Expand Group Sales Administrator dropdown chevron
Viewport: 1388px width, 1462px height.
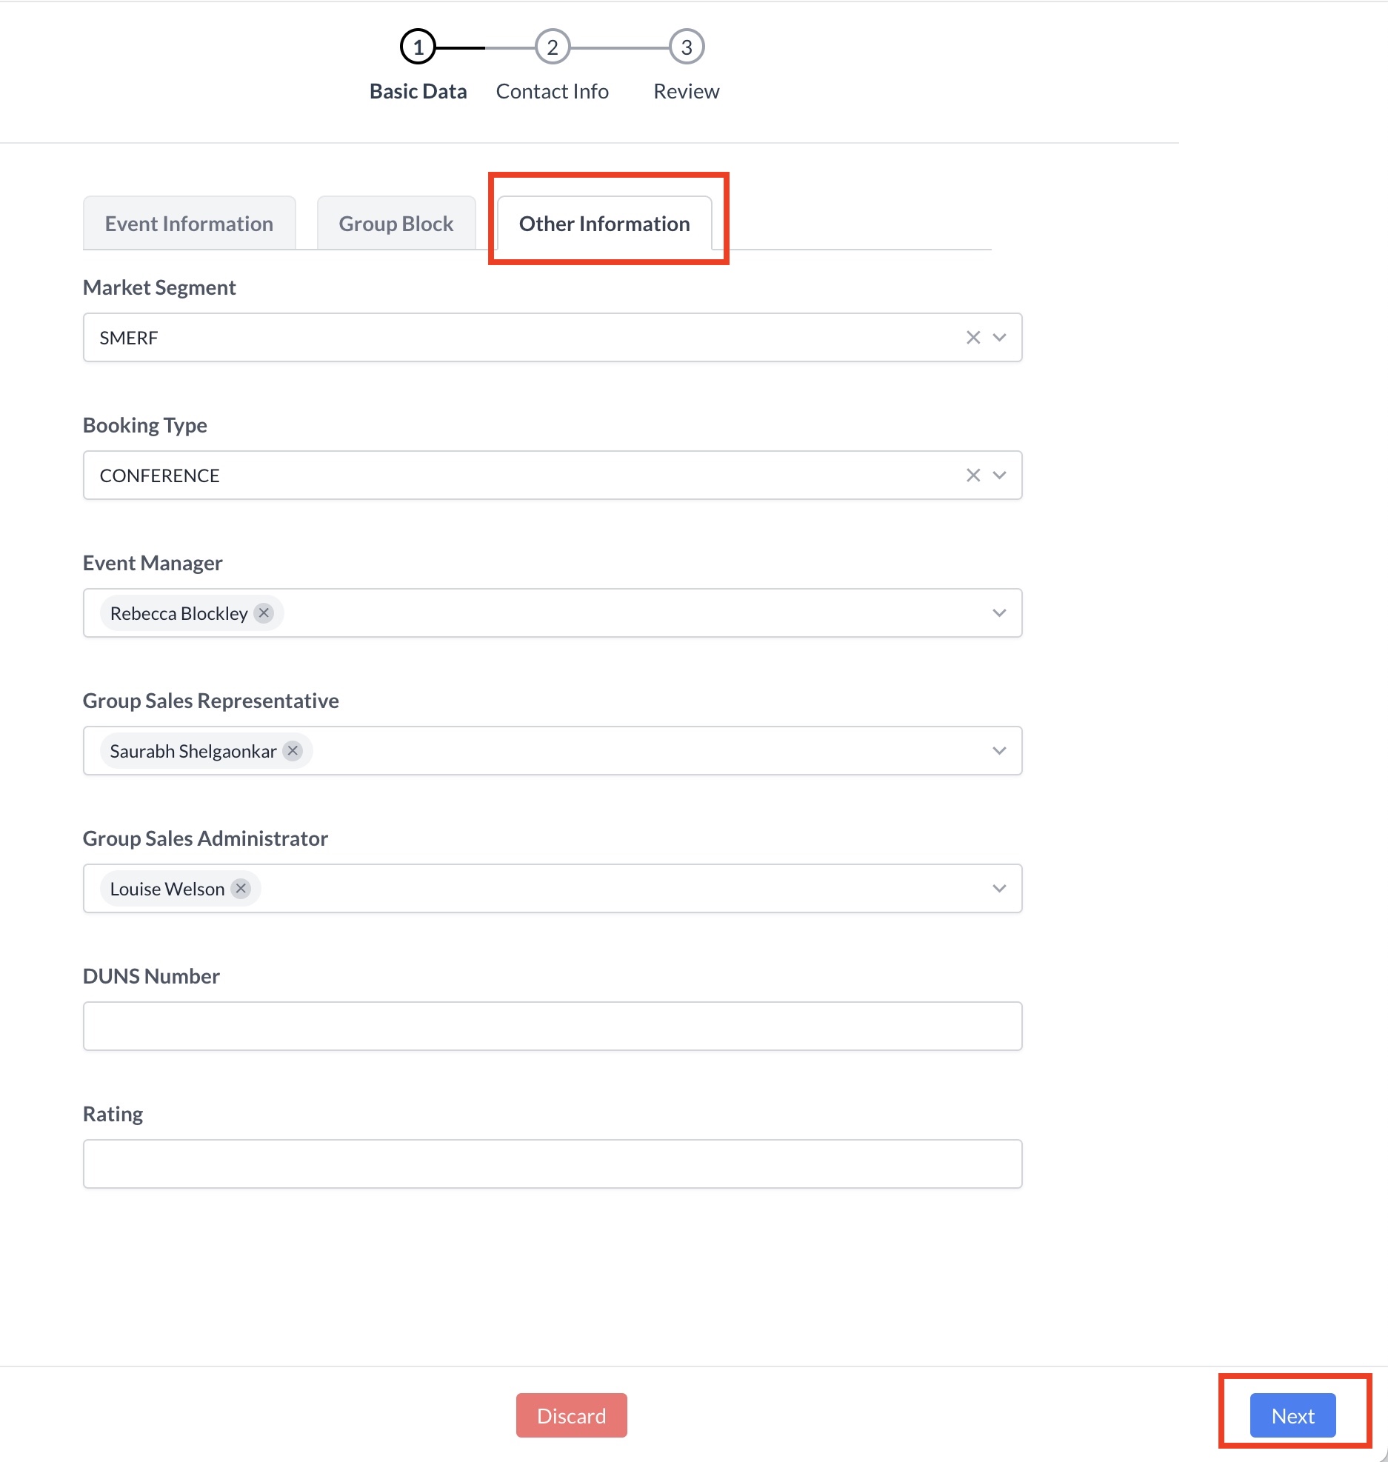click(999, 889)
